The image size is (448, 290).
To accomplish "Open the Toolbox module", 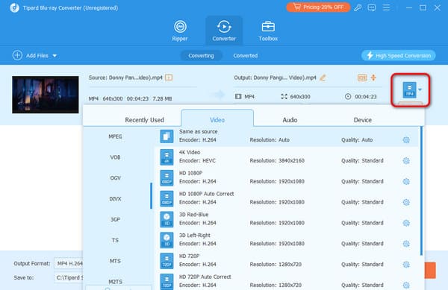I will point(268,31).
